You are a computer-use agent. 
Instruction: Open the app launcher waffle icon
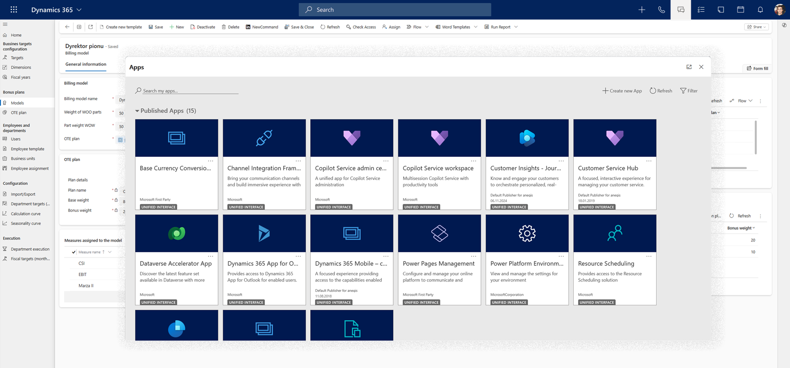coord(14,9)
